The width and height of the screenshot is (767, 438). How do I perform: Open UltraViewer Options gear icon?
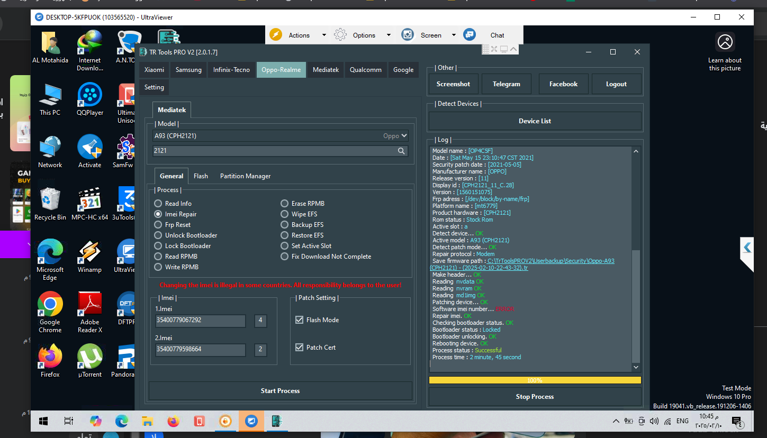340,35
